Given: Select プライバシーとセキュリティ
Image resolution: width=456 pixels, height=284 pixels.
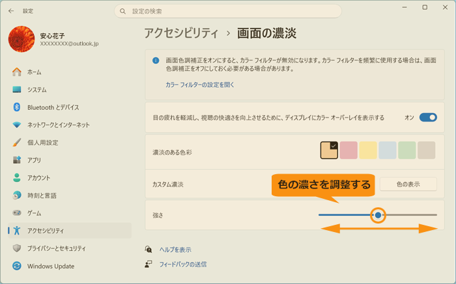Looking at the screenshot, I should pyautogui.click(x=70, y=248).
